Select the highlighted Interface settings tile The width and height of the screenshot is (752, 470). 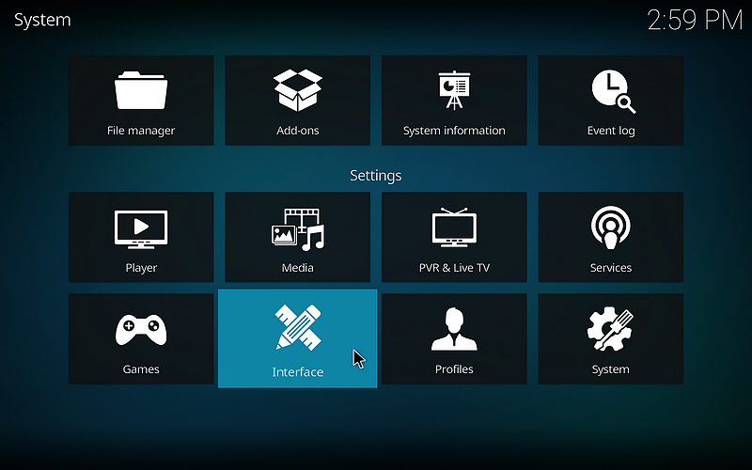pos(297,338)
